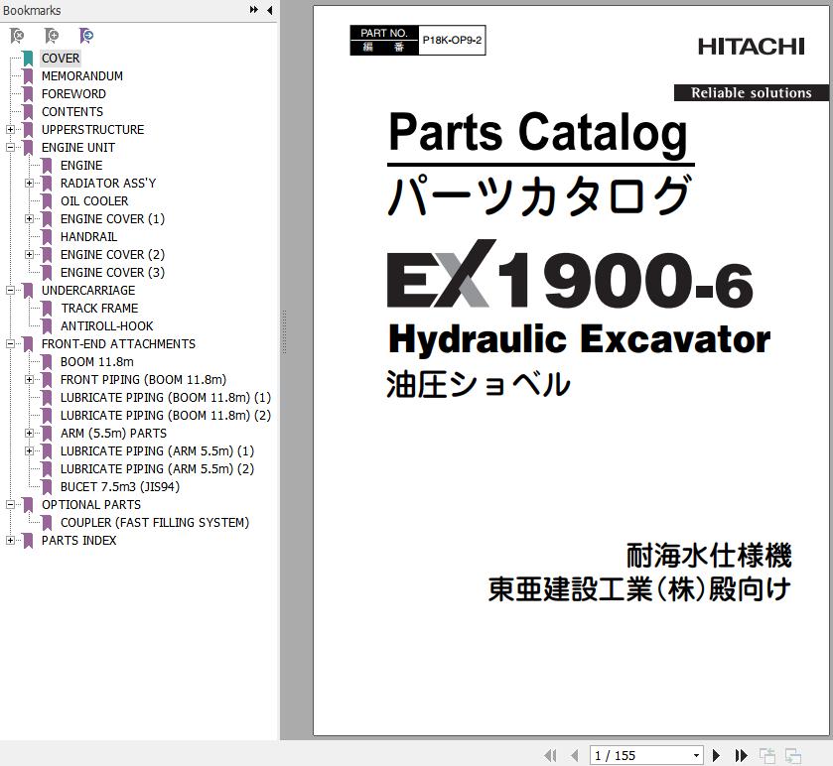Click the bookmark icon beside HANDRAIL
This screenshot has width=833, height=766.
[47, 237]
